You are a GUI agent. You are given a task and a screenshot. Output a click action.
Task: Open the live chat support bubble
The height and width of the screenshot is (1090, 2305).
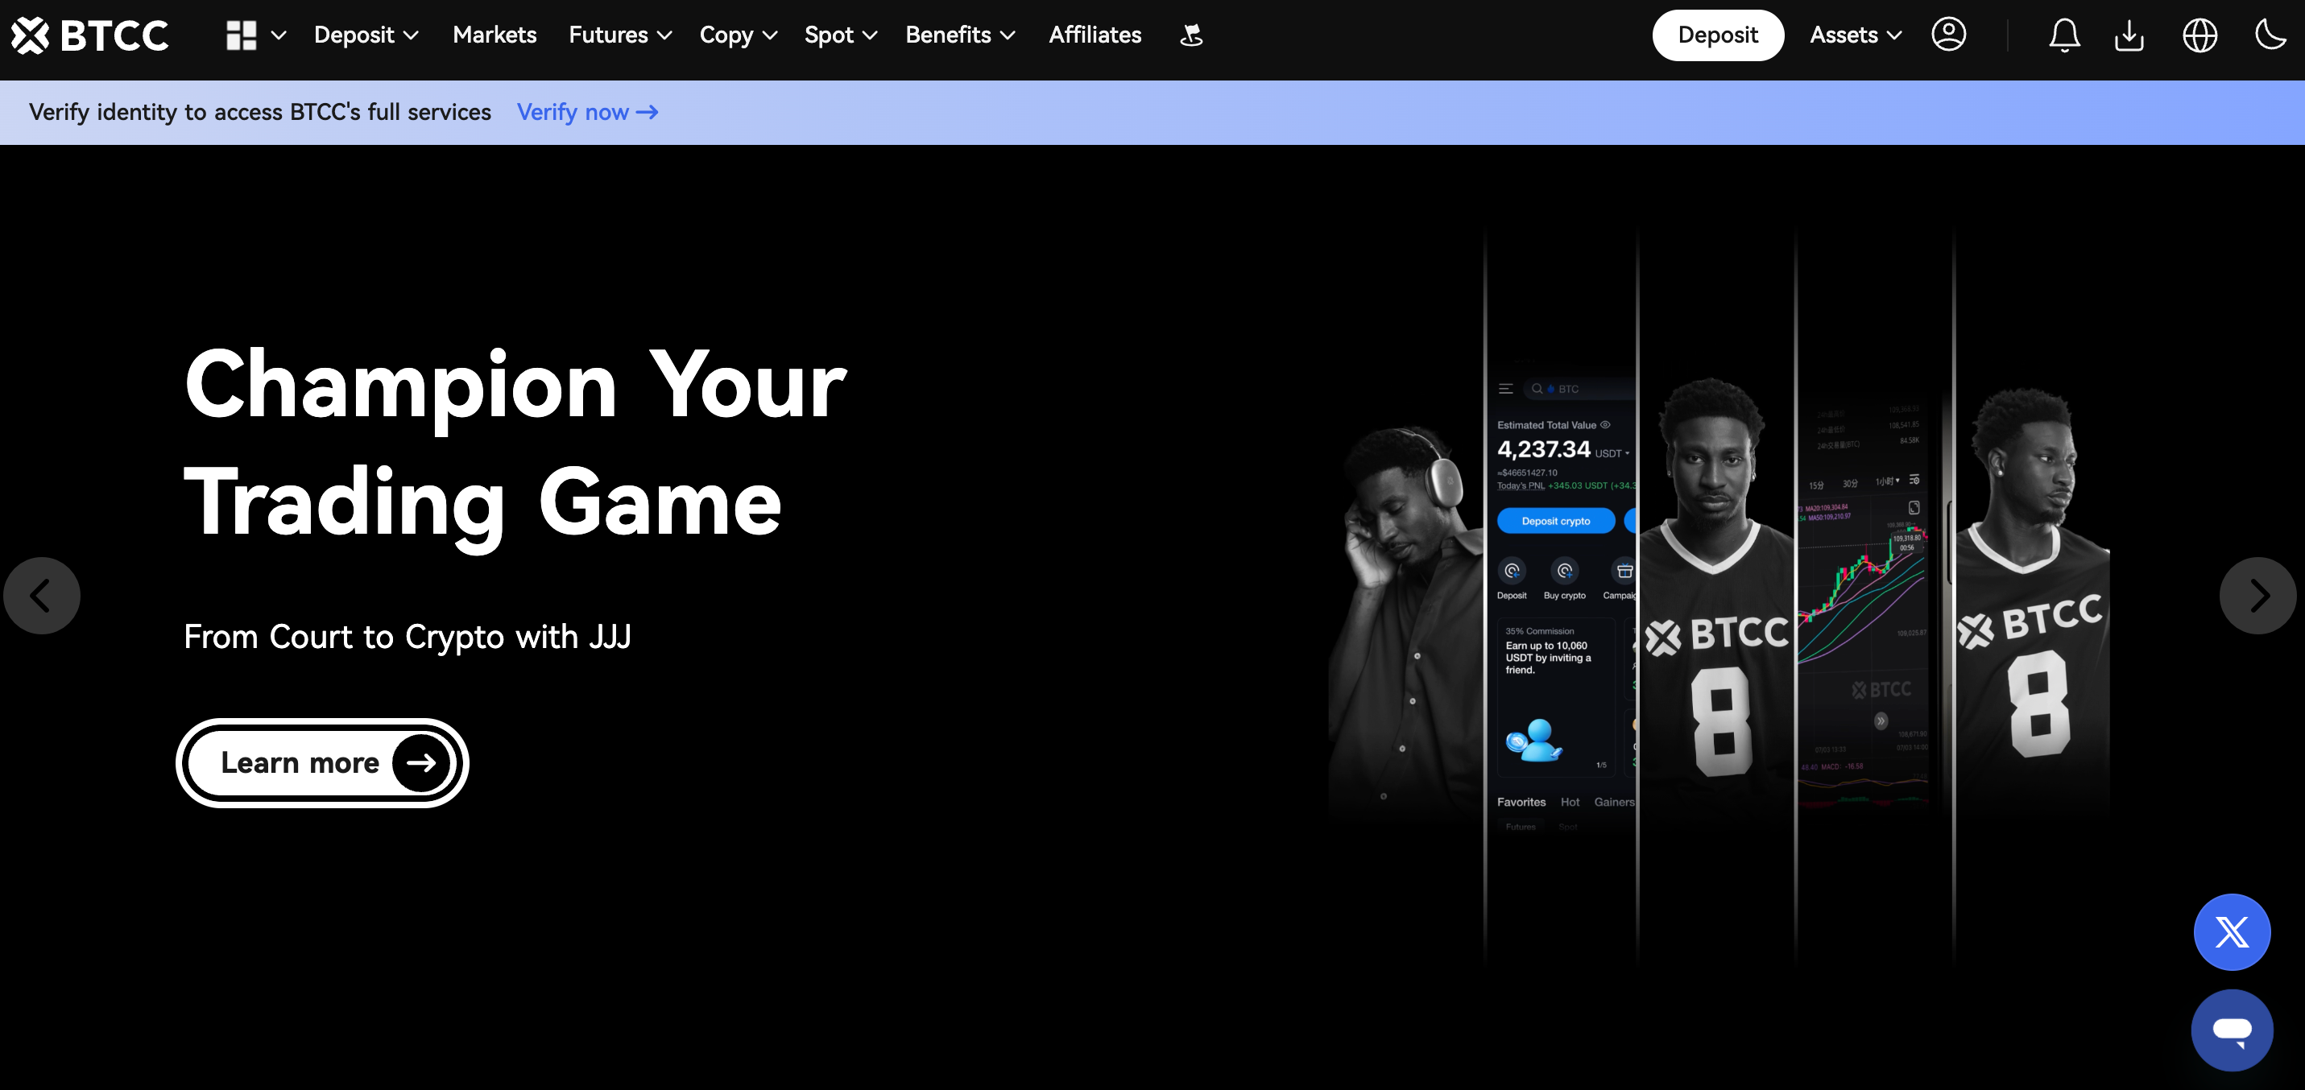click(2232, 1030)
